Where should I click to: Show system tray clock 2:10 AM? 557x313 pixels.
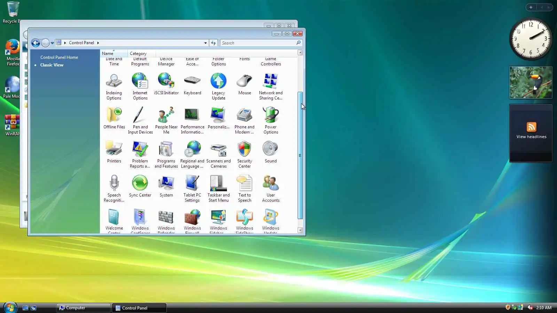coord(544,308)
